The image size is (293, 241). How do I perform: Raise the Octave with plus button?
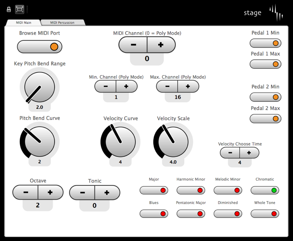click(x=50, y=192)
